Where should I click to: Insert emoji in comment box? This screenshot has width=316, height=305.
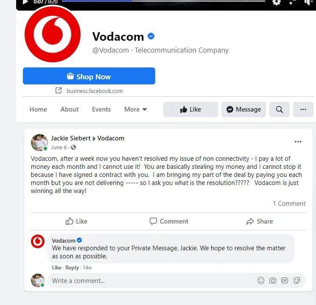coord(260,280)
